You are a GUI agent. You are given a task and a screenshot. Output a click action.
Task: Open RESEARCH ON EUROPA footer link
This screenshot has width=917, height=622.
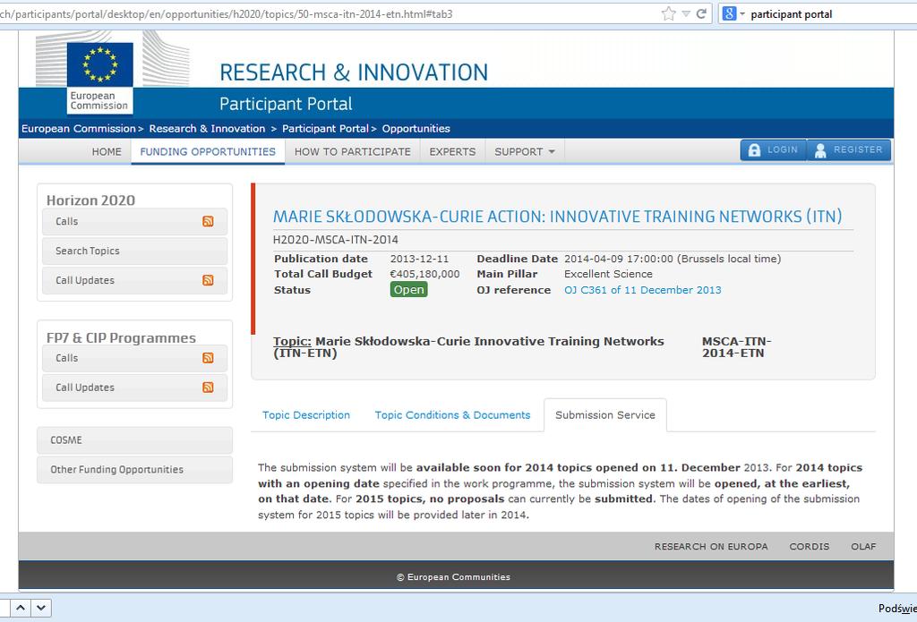pyautogui.click(x=710, y=547)
